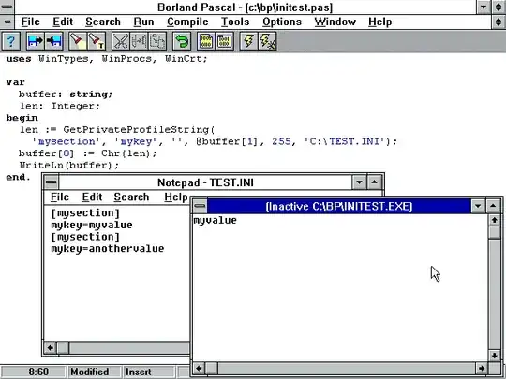
Task: Open Notepad's File menu
Action: (60, 197)
